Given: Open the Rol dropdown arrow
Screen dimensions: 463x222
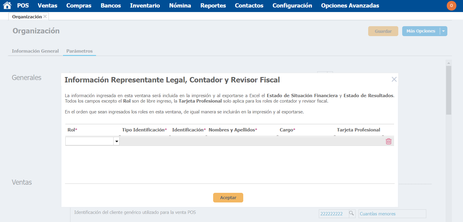Looking at the screenshot, I should [x=117, y=141].
